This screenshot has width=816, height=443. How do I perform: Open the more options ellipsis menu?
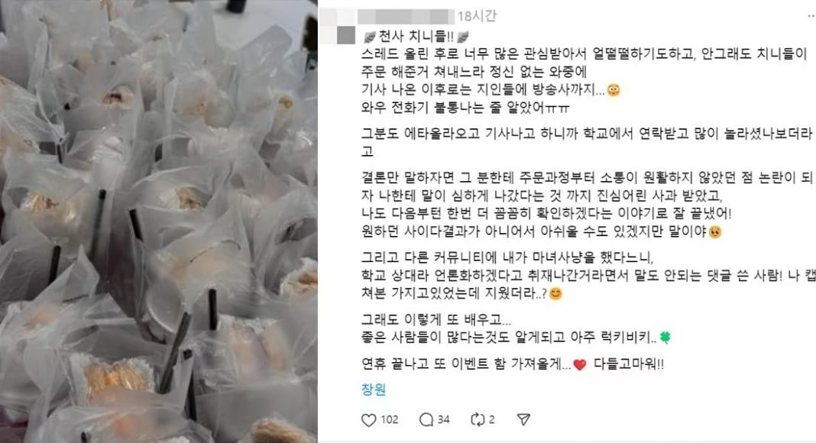811,16
